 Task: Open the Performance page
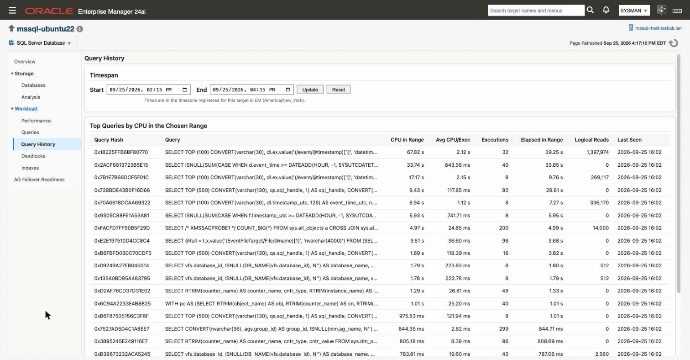point(36,121)
